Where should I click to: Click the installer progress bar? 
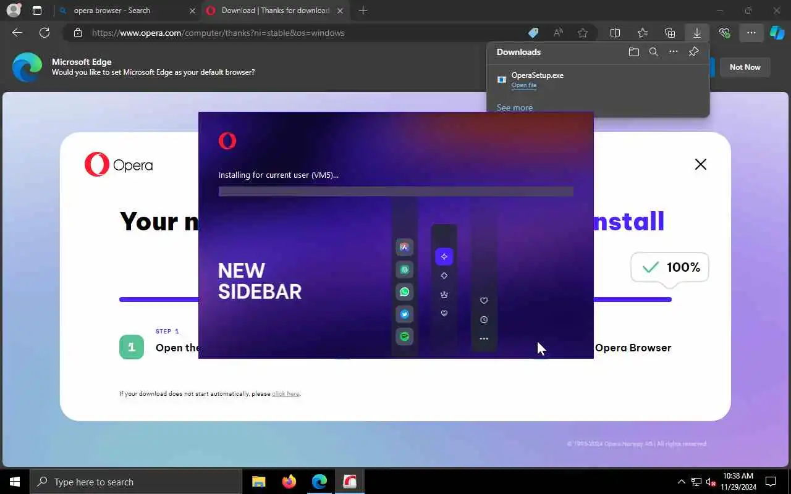coord(395,191)
